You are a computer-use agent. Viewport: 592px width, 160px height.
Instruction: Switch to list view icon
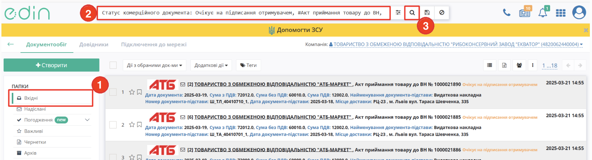[x=490, y=65]
